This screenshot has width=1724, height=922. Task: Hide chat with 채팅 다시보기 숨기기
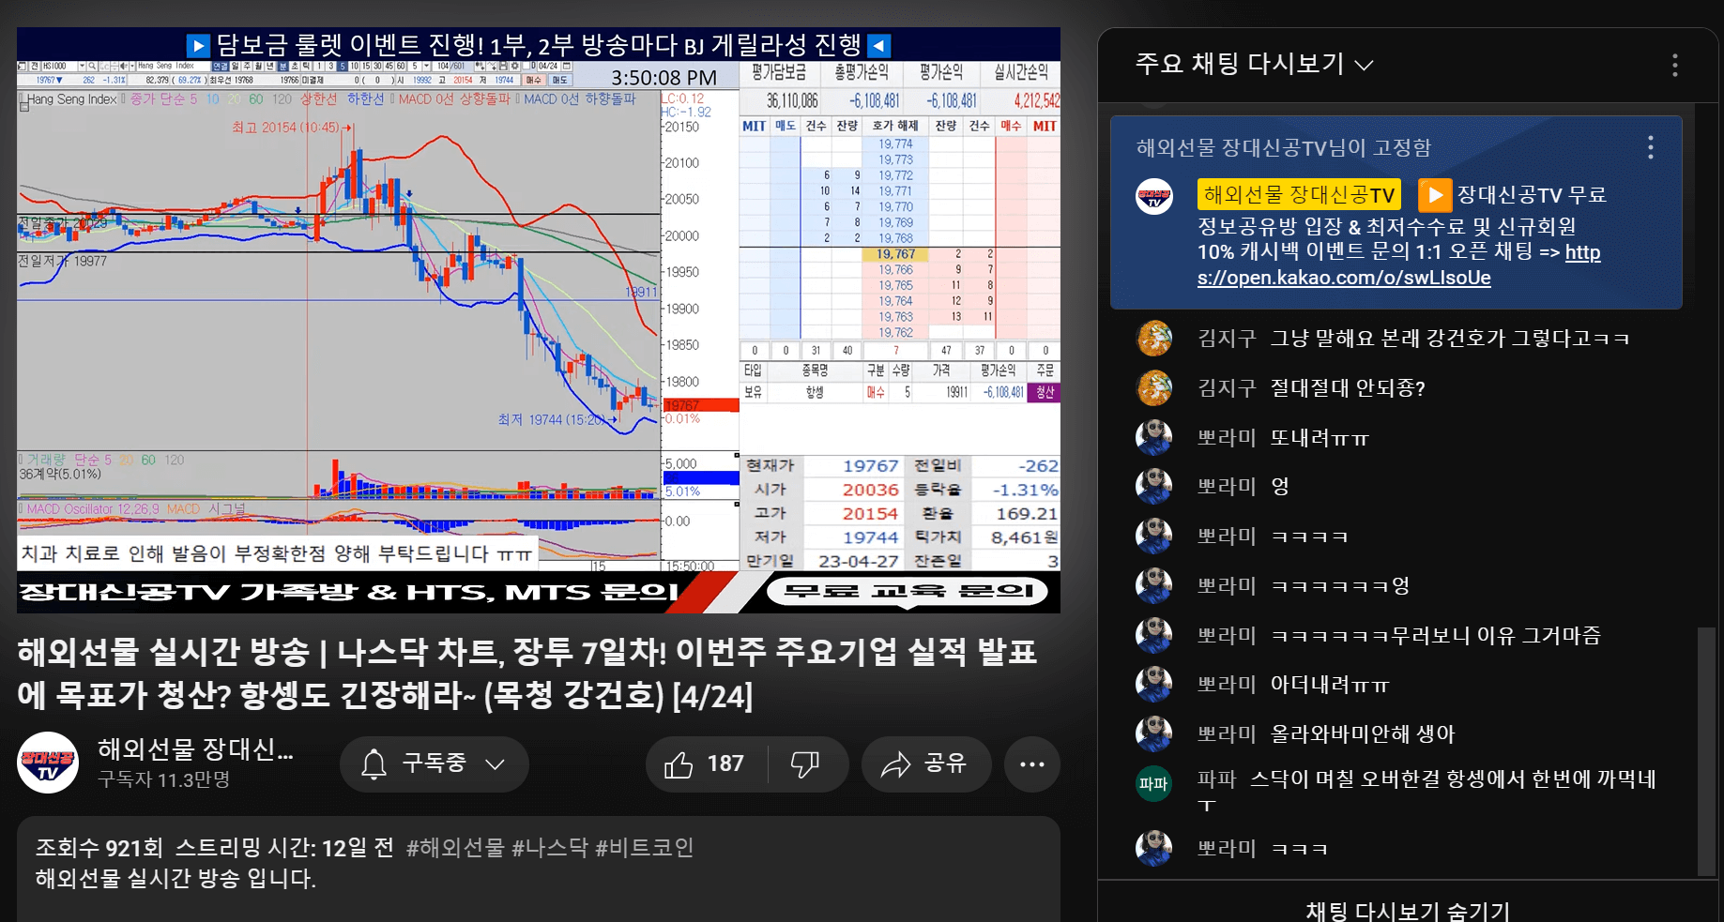(1408, 910)
